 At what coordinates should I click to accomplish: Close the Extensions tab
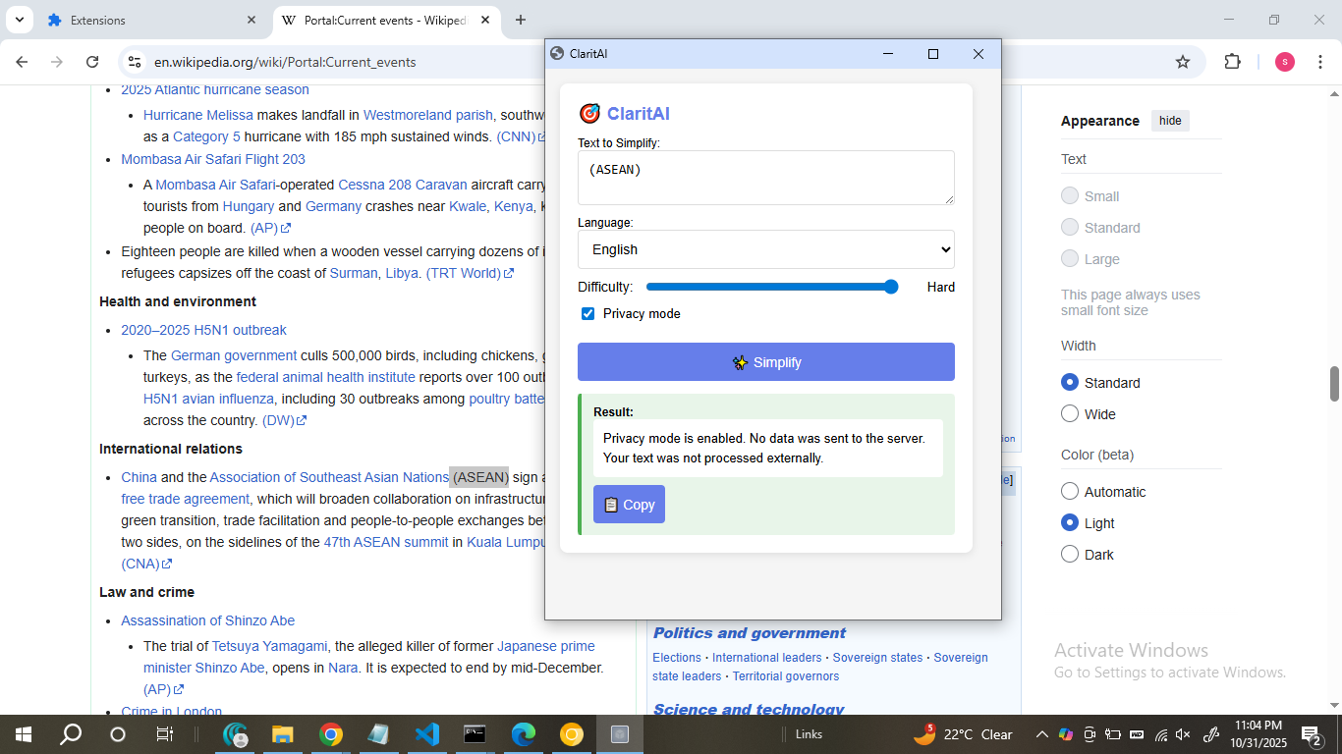click(252, 20)
